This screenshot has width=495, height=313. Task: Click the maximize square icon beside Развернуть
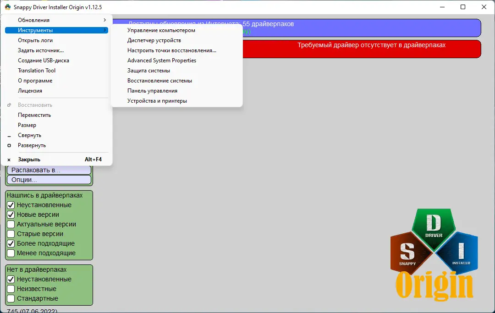[x=9, y=145]
